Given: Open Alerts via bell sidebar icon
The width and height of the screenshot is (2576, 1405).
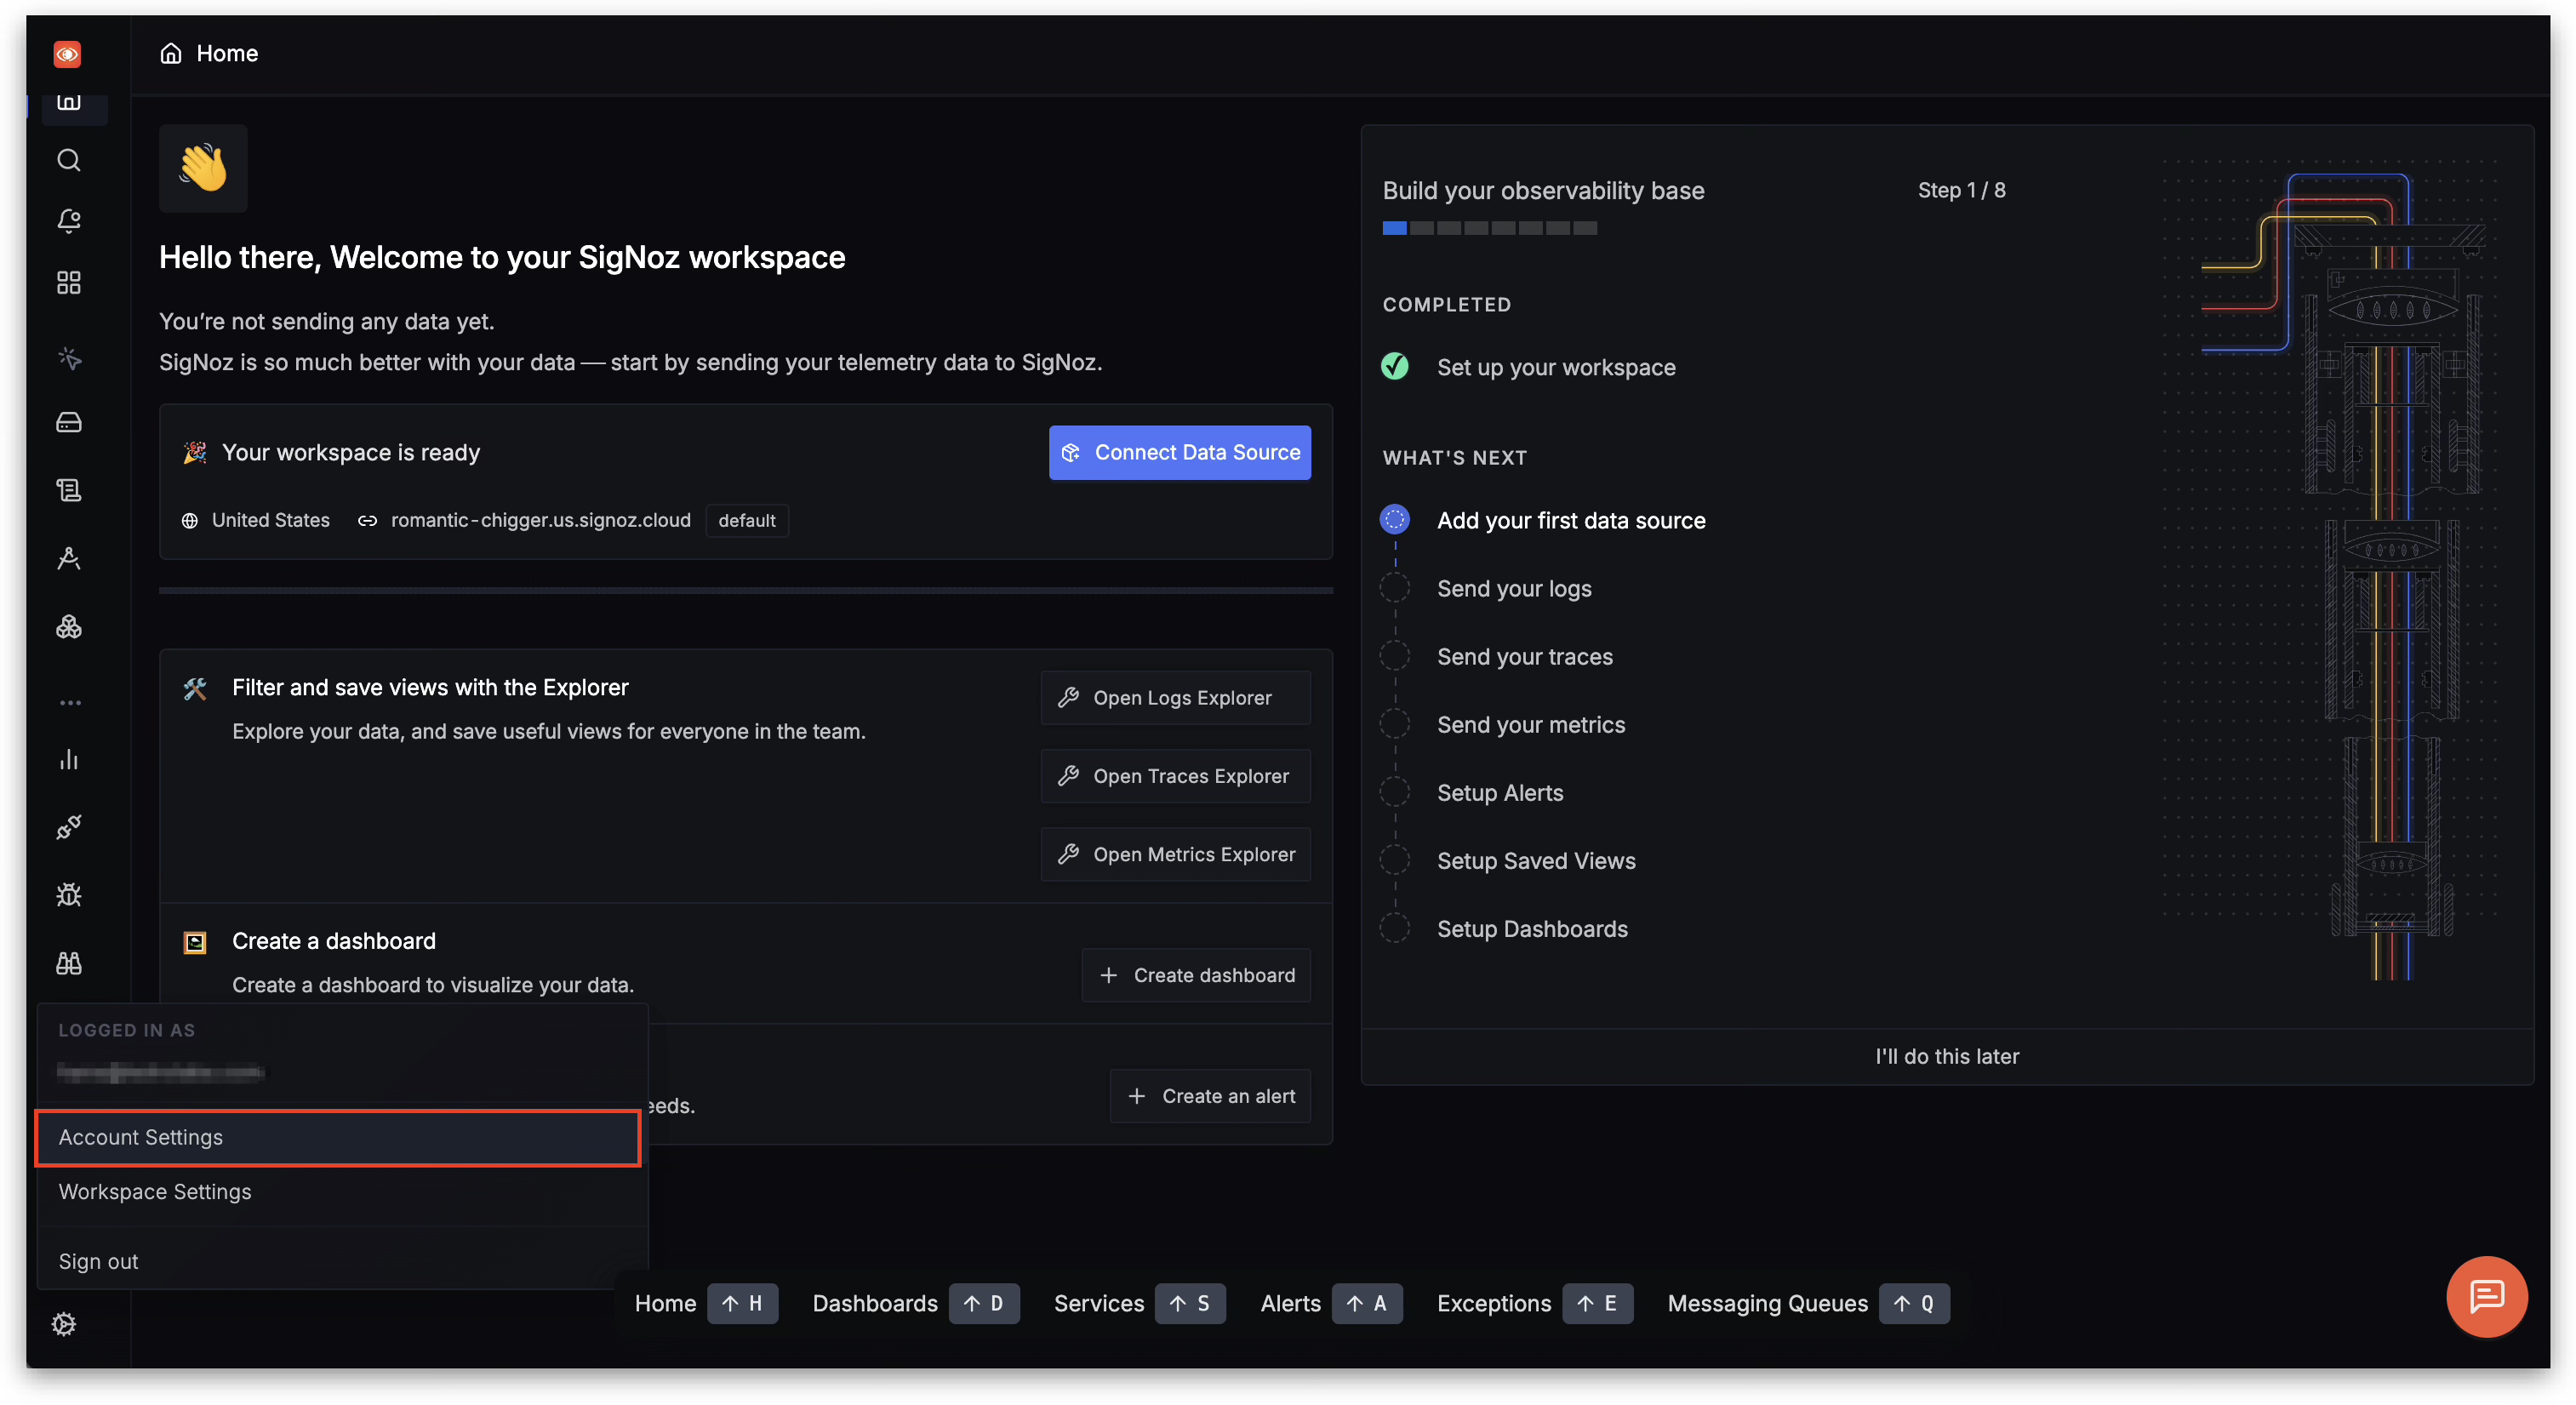Looking at the screenshot, I should click(68, 221).
